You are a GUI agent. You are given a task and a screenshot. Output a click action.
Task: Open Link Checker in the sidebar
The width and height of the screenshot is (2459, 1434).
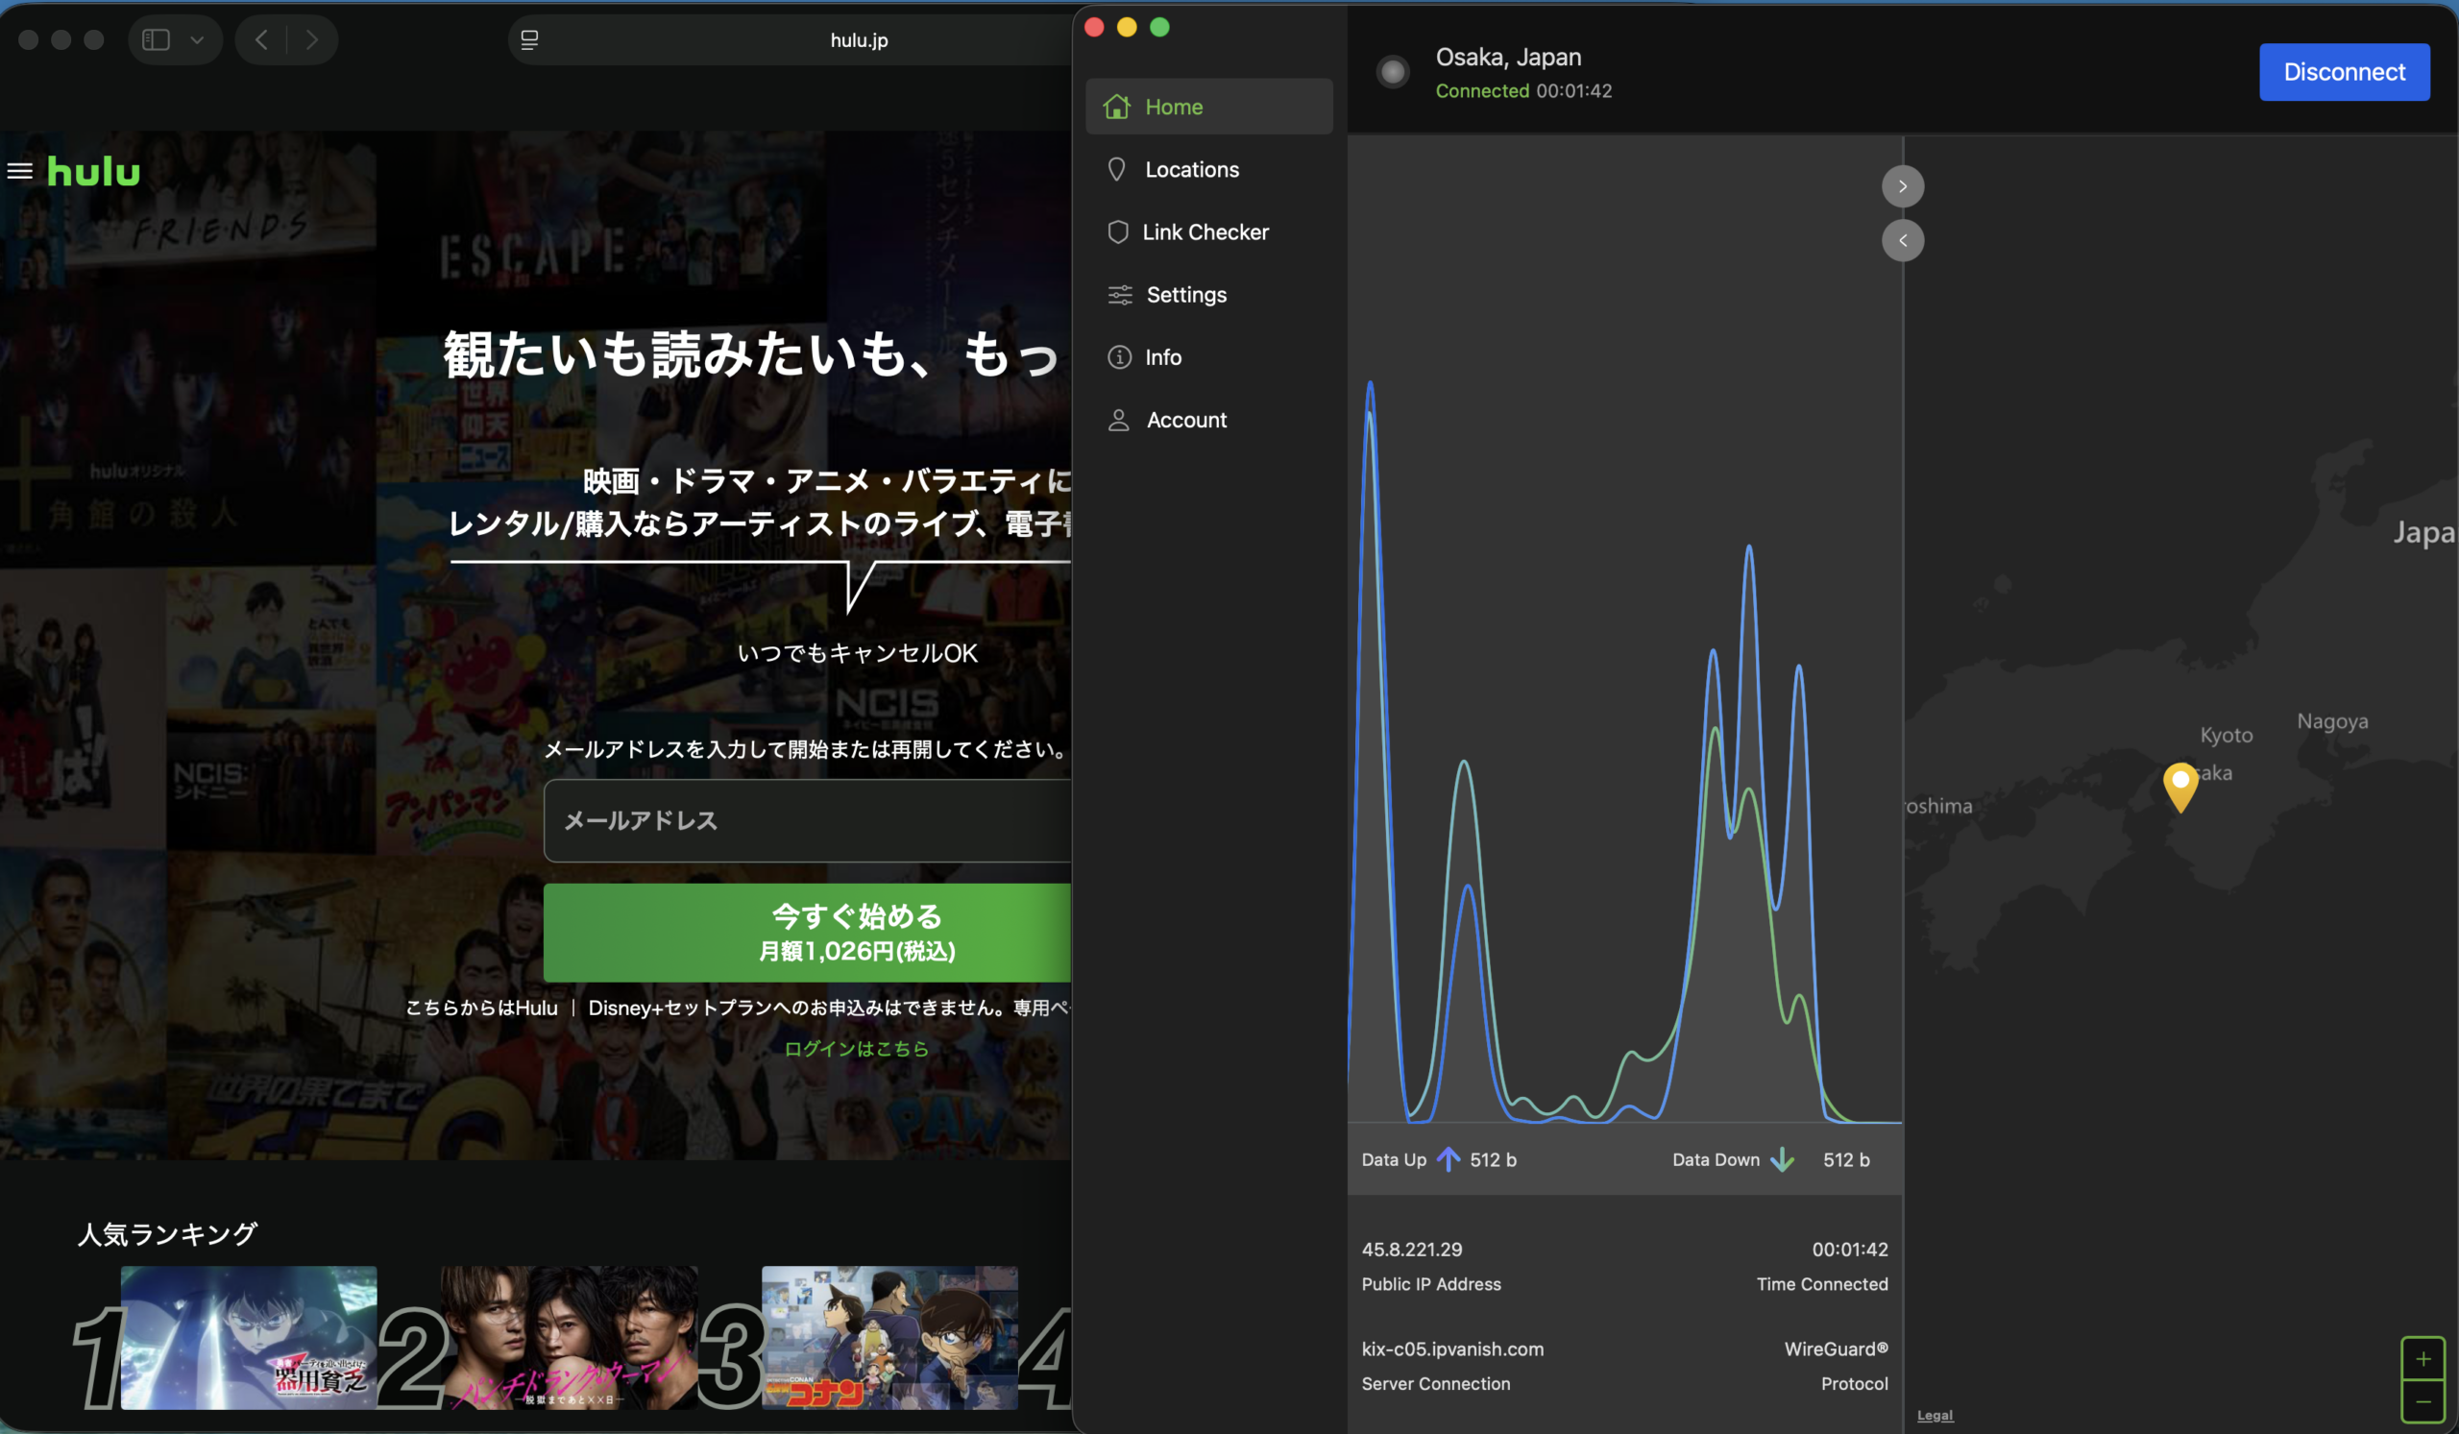[x=1208, y=231]
